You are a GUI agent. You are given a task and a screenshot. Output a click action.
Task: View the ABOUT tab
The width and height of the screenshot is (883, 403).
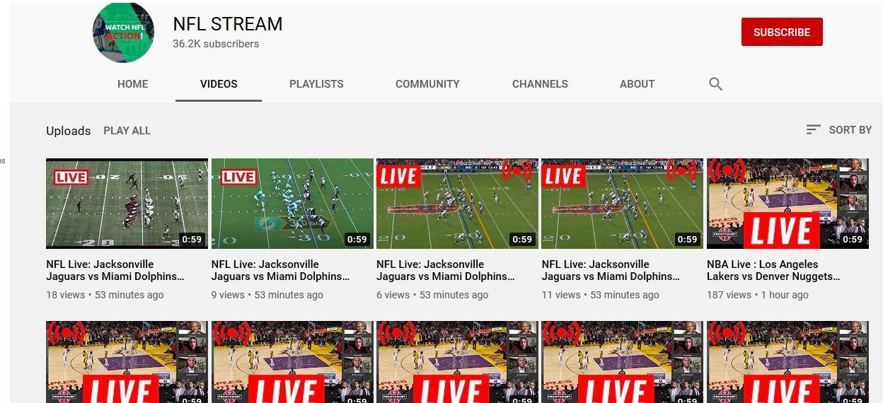click(637, 84)
